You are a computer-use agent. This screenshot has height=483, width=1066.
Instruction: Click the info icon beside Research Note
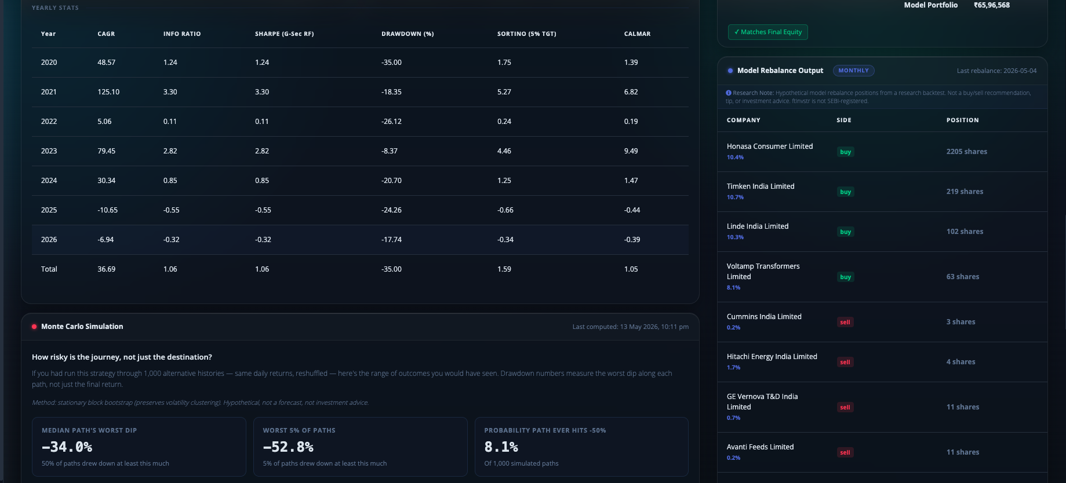tap(729, 93)
